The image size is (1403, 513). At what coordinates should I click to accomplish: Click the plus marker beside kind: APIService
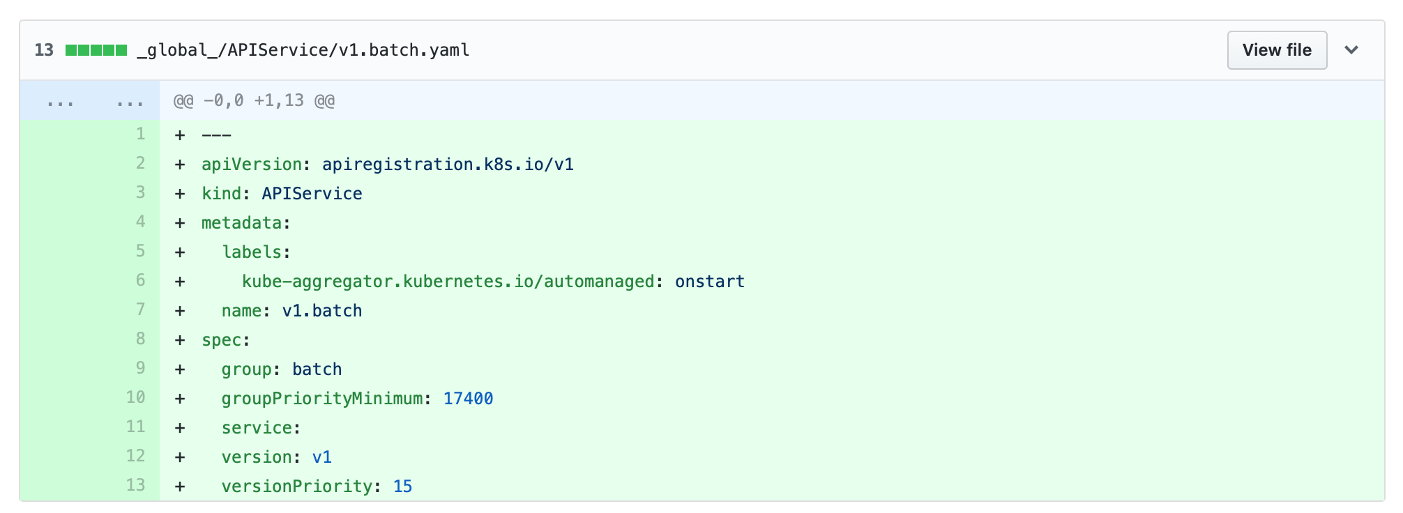pos(179,193)
